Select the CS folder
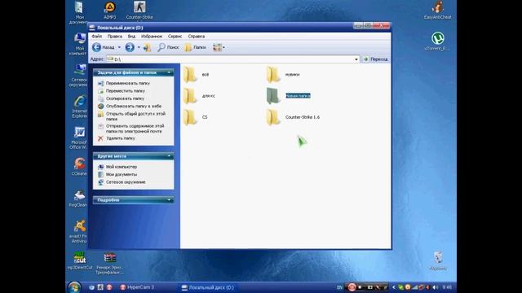Screen dimensions: 522x293 (x=196, y=117)
